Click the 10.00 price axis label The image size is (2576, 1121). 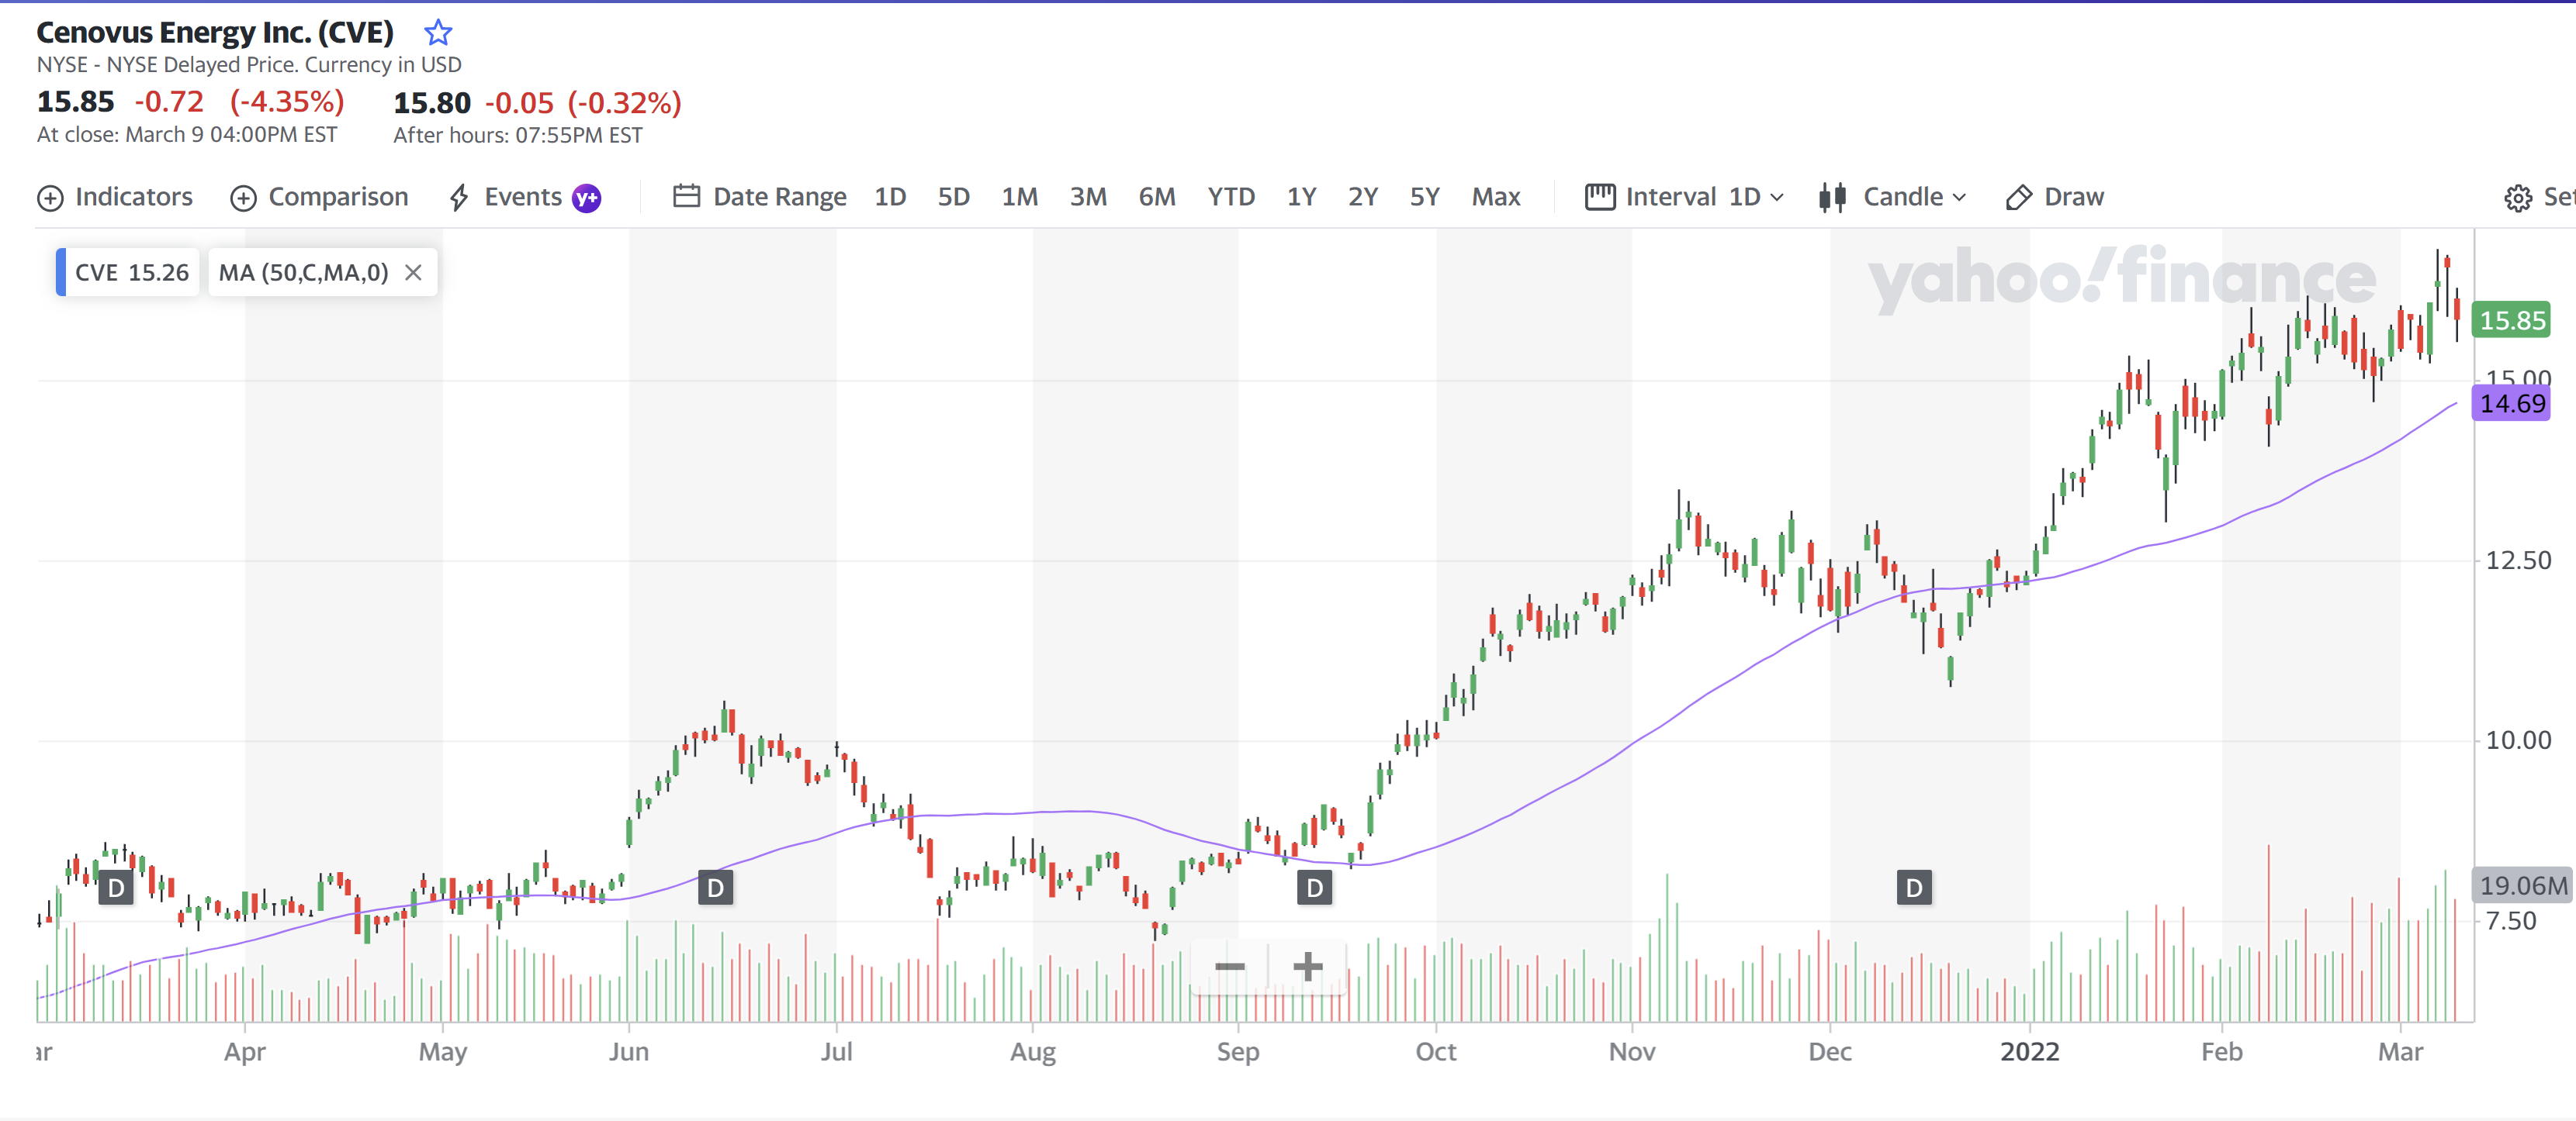coord(2518,740)
